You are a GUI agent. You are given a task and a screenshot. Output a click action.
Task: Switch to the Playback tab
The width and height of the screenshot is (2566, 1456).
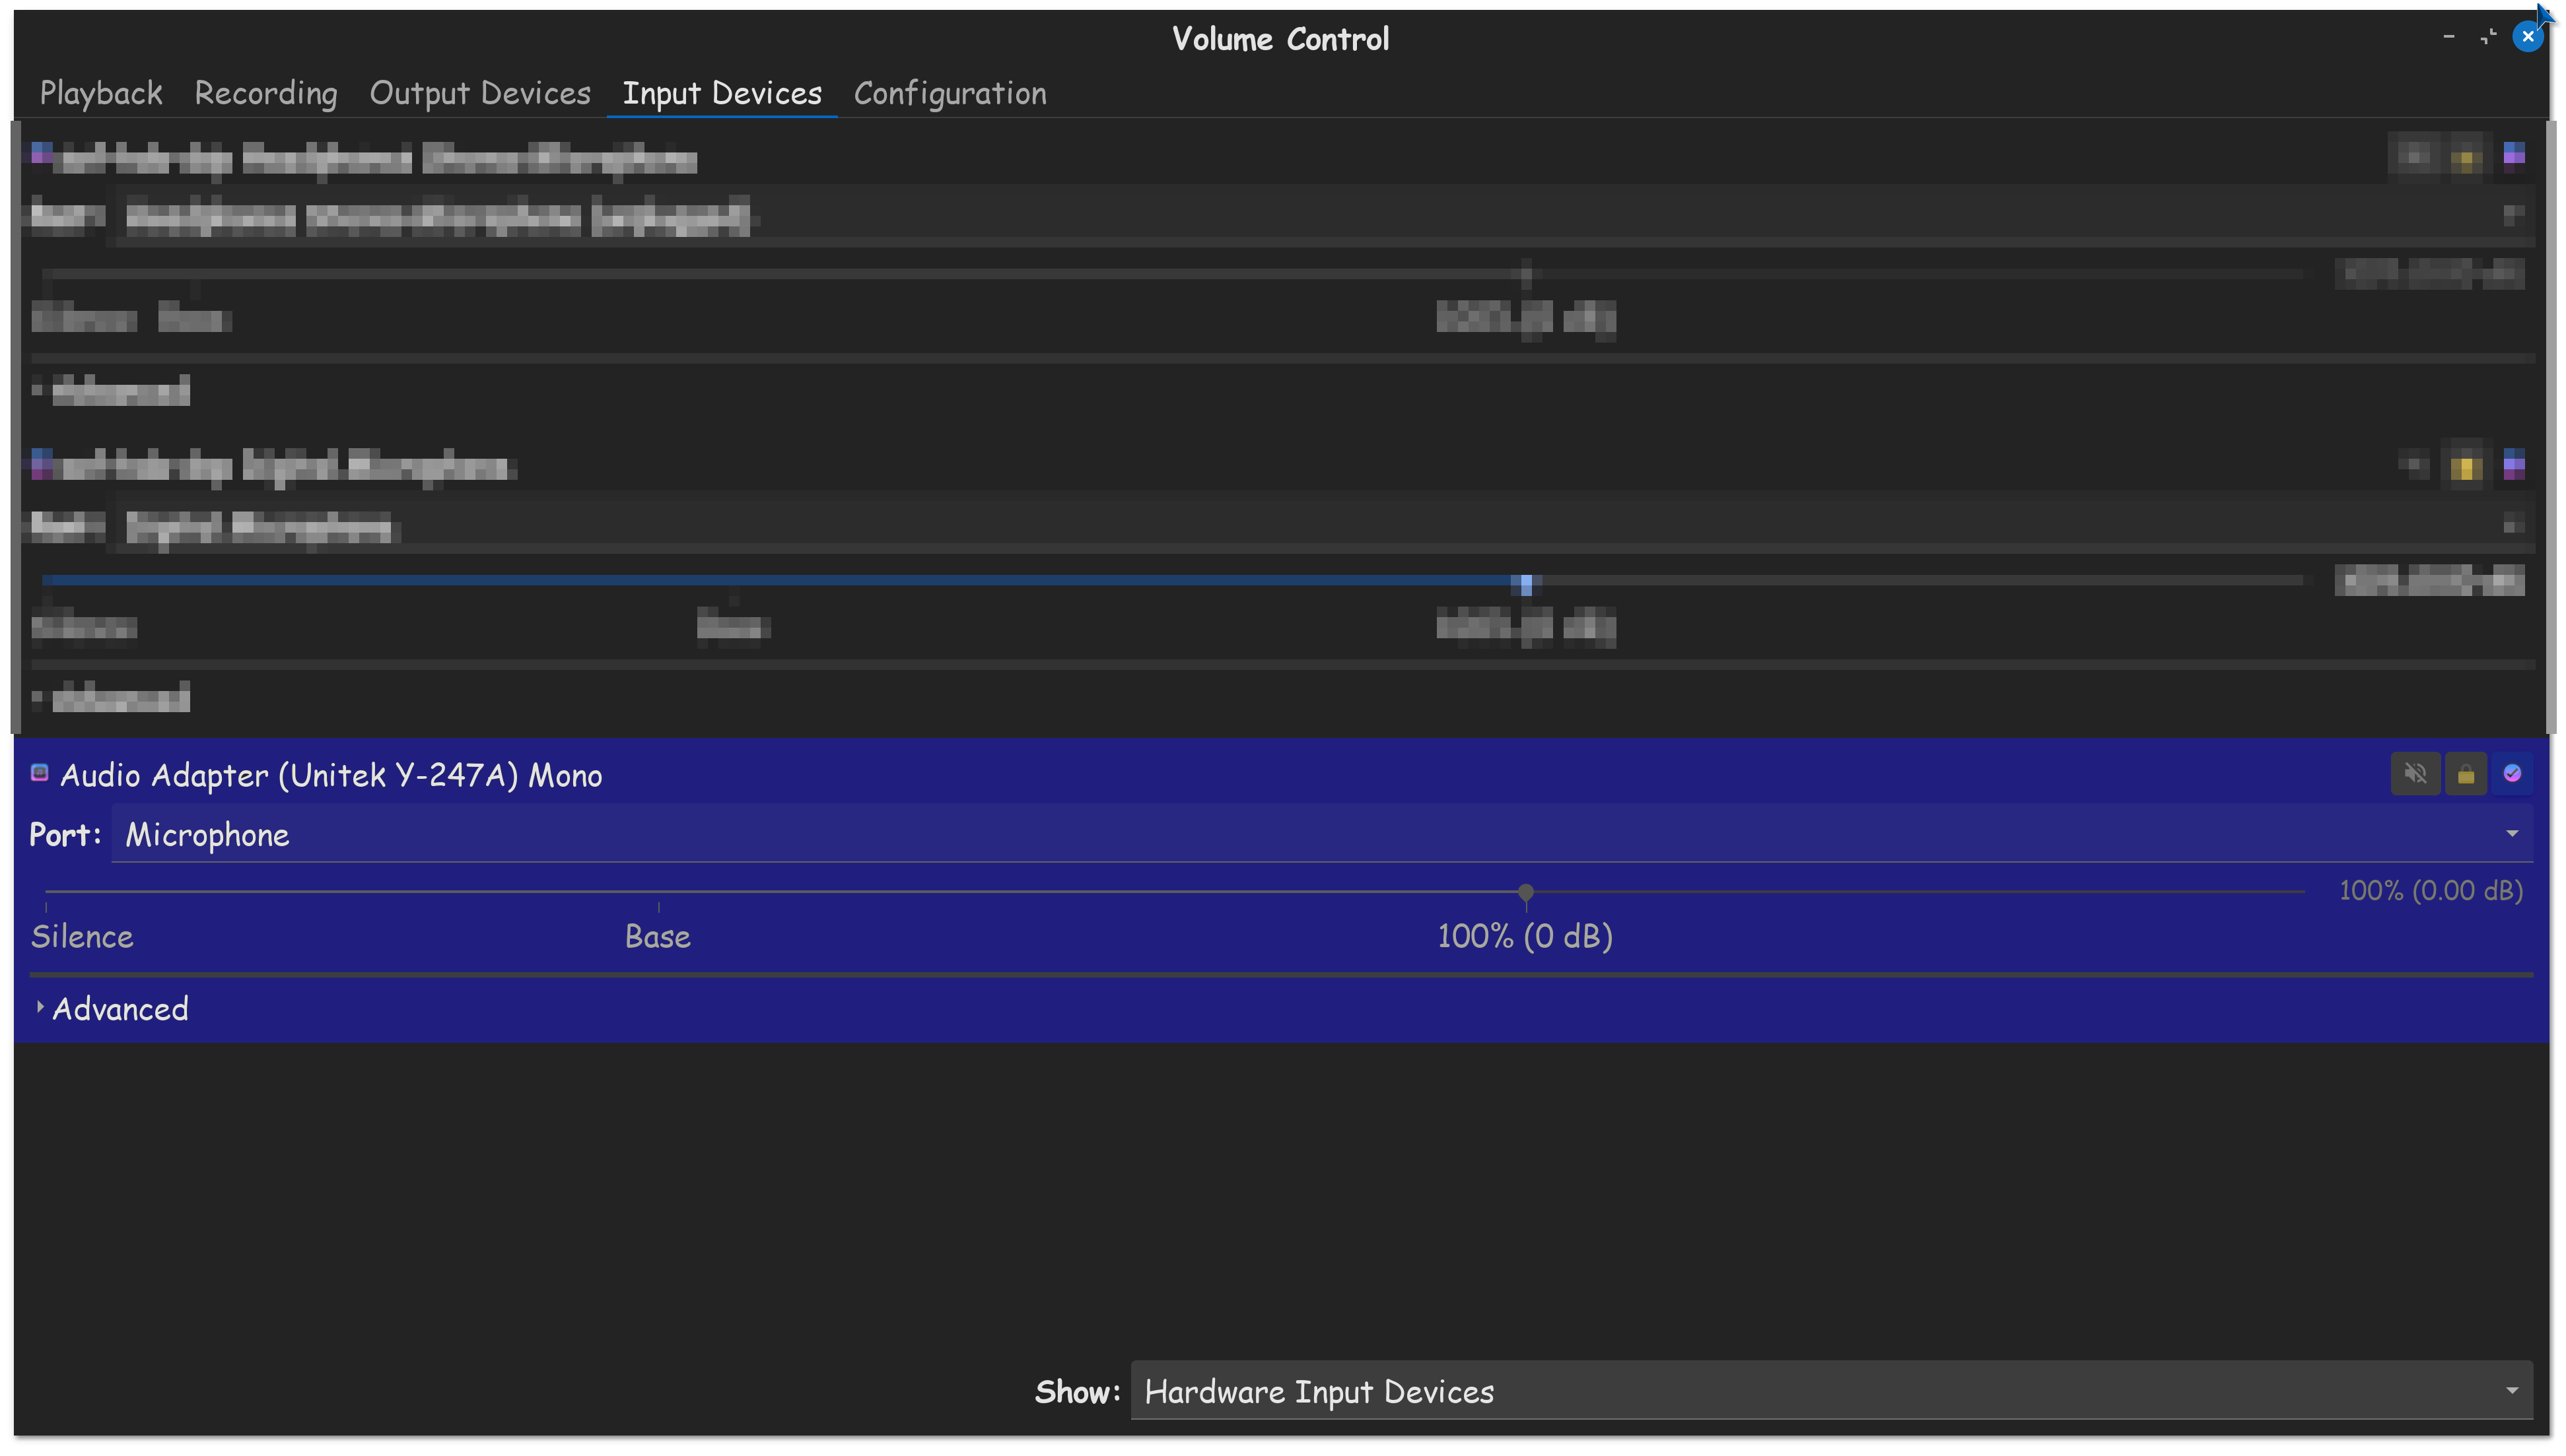pyautogui.click(x=101, y=93)
